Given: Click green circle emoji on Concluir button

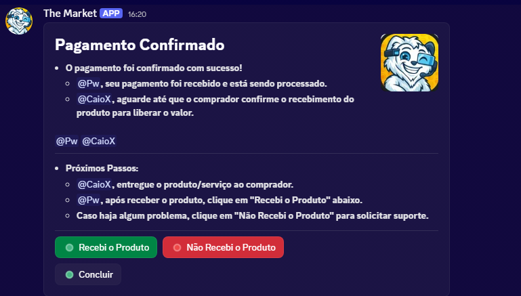Looking at the screenshot, I should point(69,274).
